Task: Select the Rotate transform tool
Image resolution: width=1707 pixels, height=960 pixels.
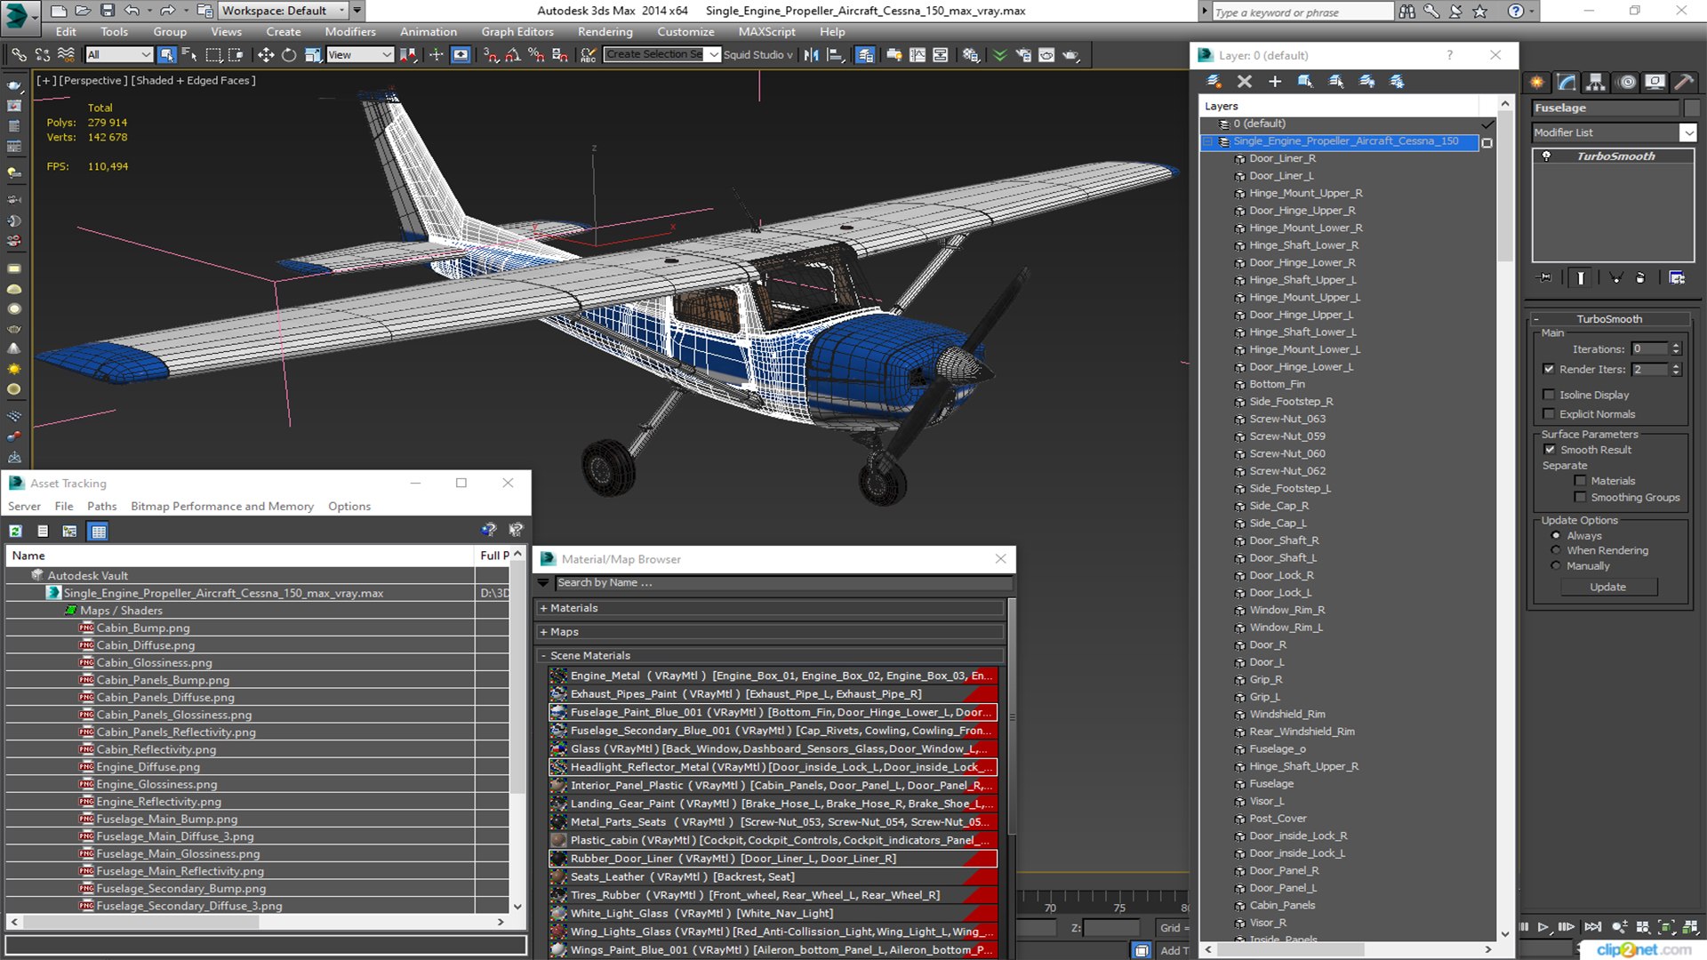Action: pos(289,55)
